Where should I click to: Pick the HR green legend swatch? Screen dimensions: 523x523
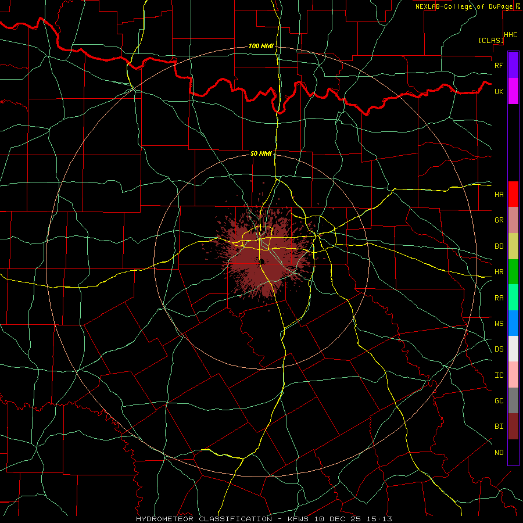point(513,272)
